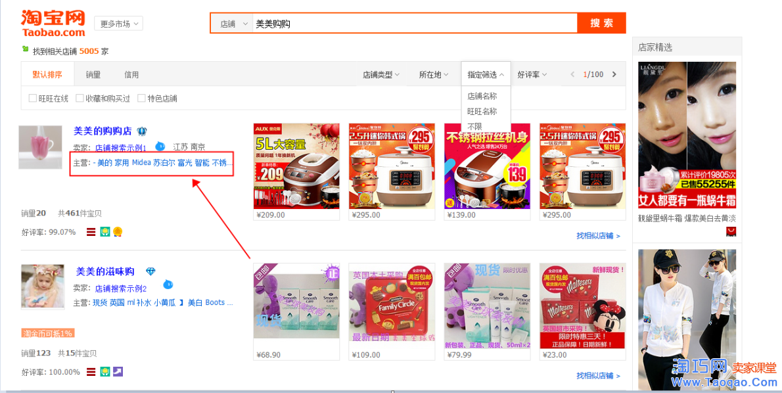Click diamond badge beside 美美的滋味购
The width and height of the screenshot is (782, 393).
pyautogui.click(x=150, y=271)
